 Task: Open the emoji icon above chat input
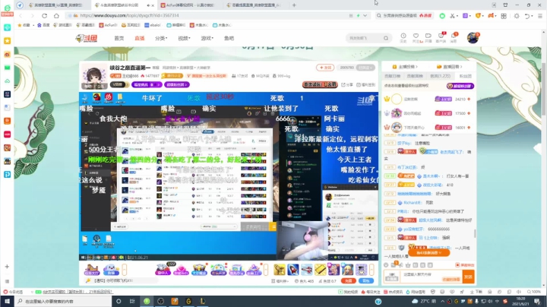pyautogui.click(x=386, y=265)
